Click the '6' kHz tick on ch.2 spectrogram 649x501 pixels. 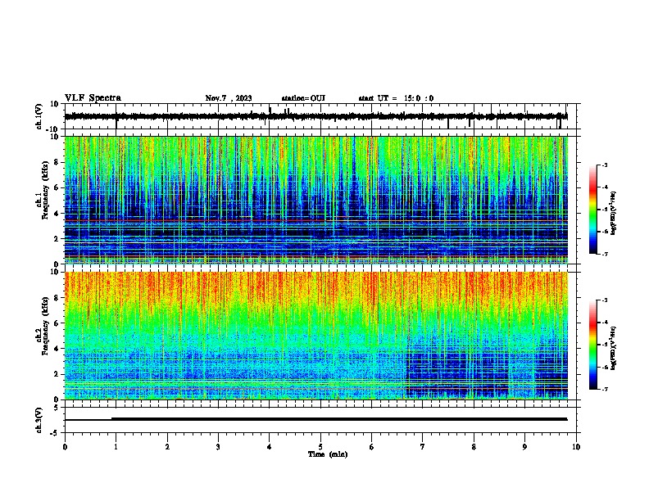[57, 323]
